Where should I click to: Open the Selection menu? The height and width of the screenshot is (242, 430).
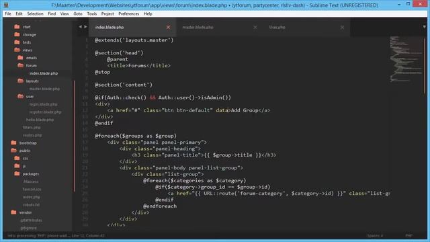35,13
